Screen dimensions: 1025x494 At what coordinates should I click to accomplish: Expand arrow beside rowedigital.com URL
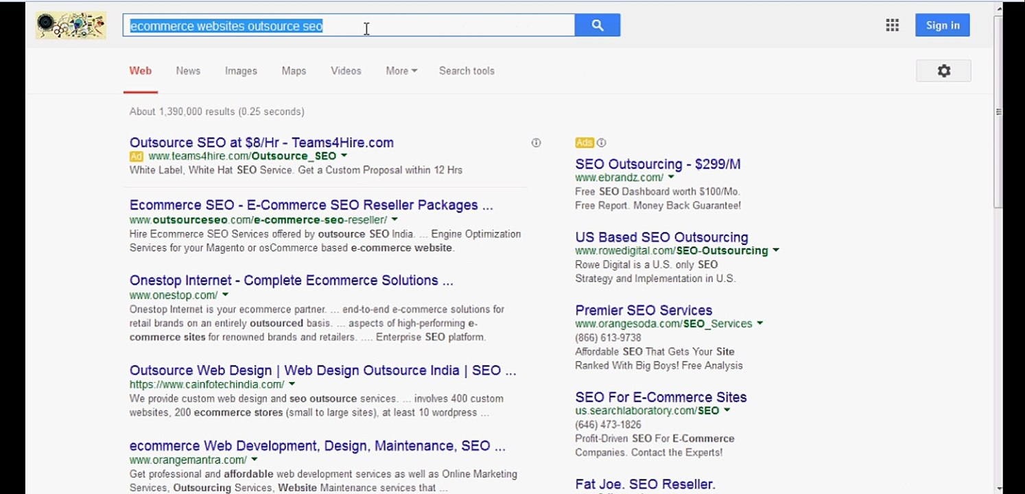(x=776, y=251)
